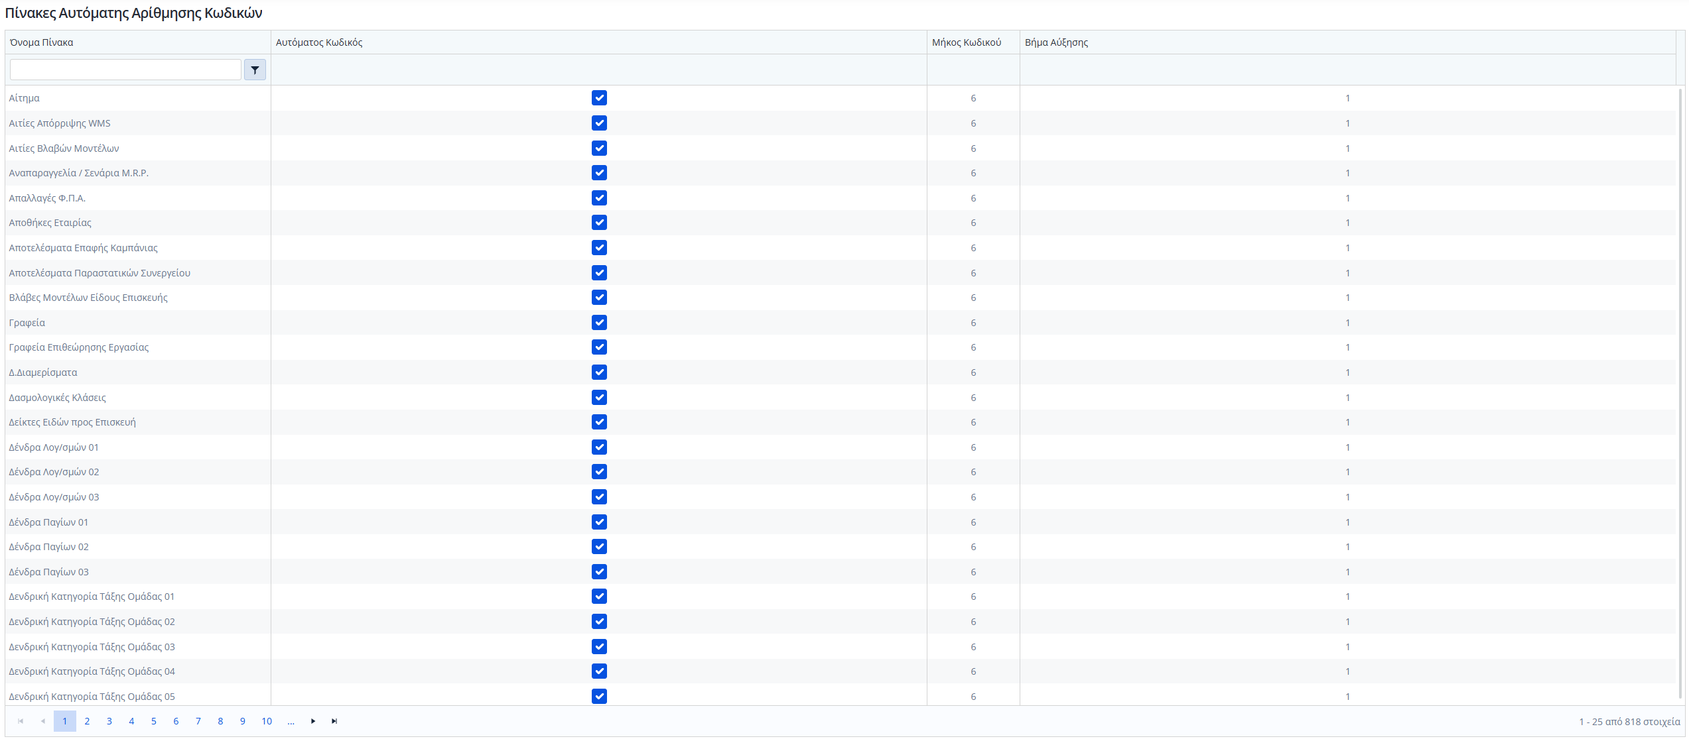
Task: Go to page 2
Action: [x=87, y=721]
